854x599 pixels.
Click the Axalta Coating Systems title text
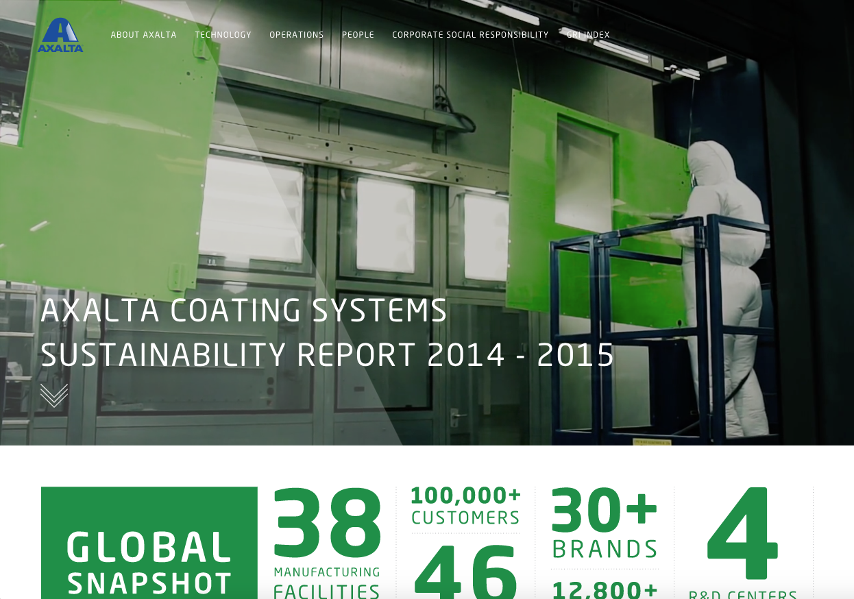tap(244, 310)
